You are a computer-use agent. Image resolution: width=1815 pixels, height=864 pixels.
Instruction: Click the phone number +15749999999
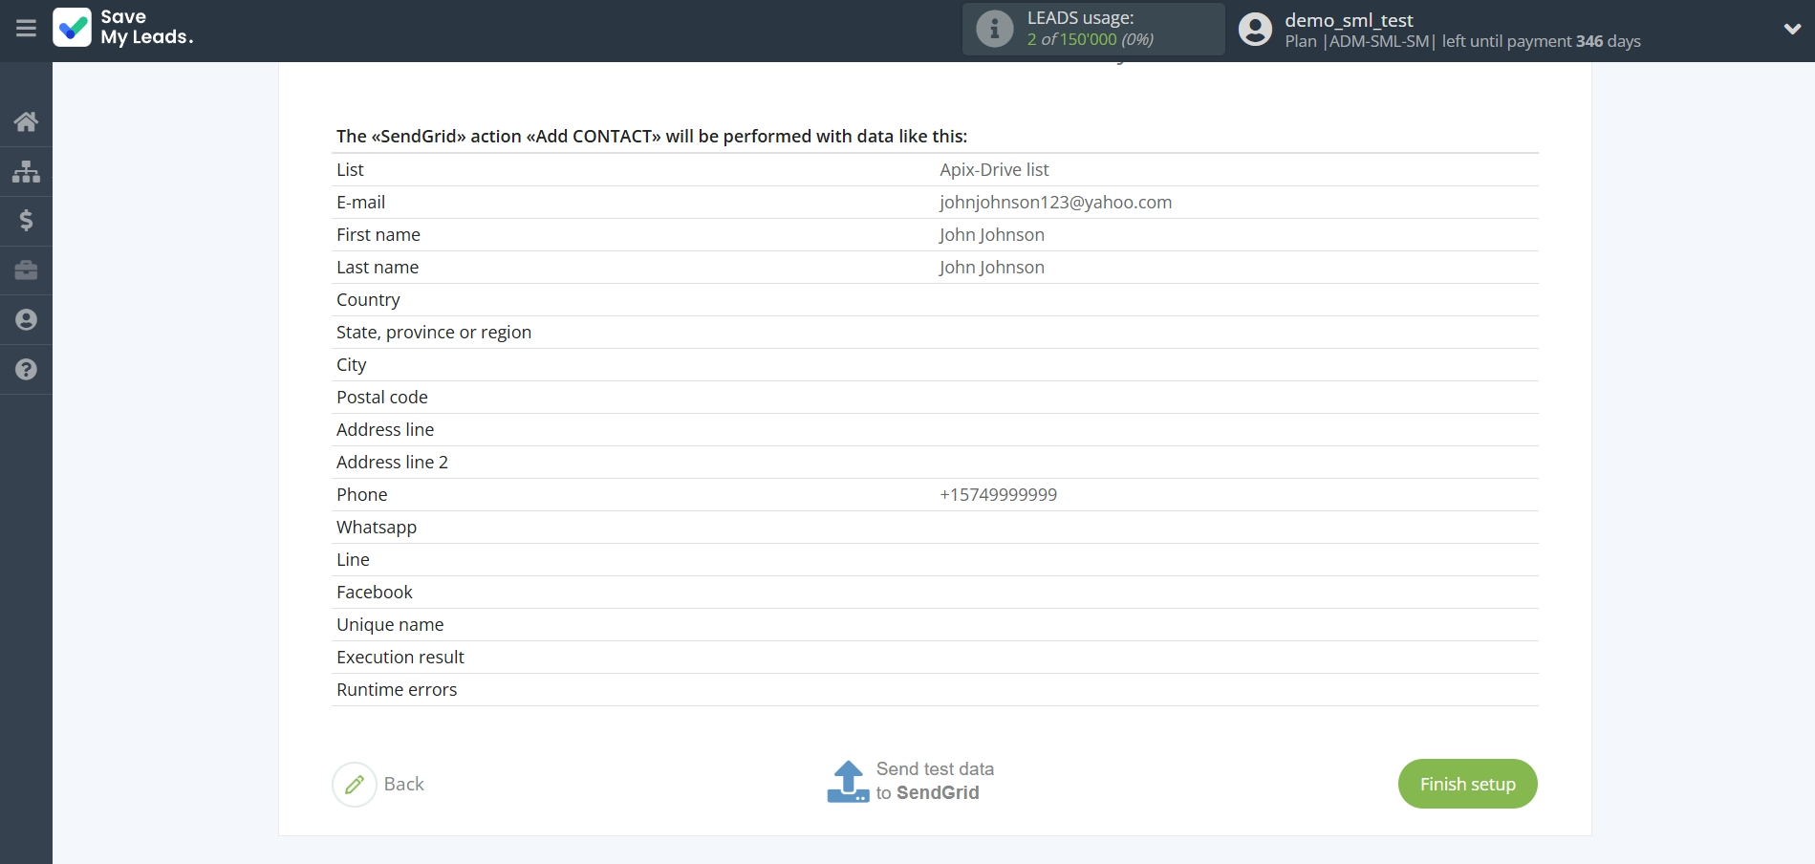[998, 495]
